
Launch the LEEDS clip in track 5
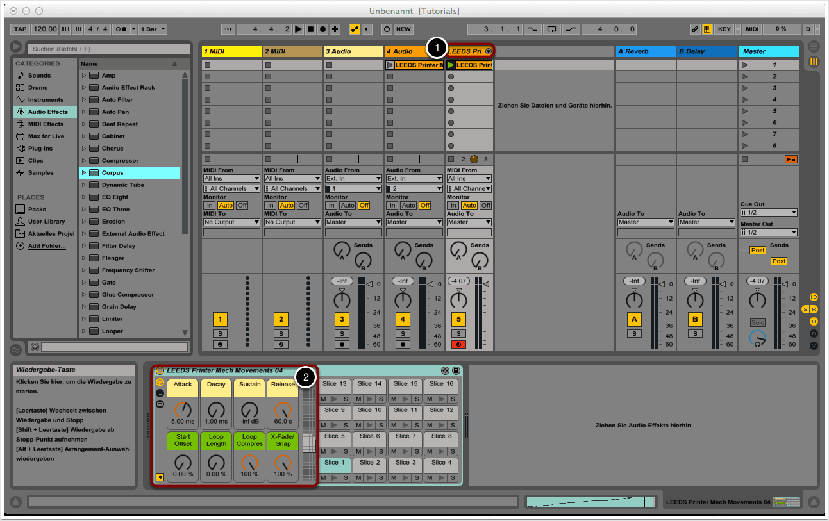[x=451, y=65]
